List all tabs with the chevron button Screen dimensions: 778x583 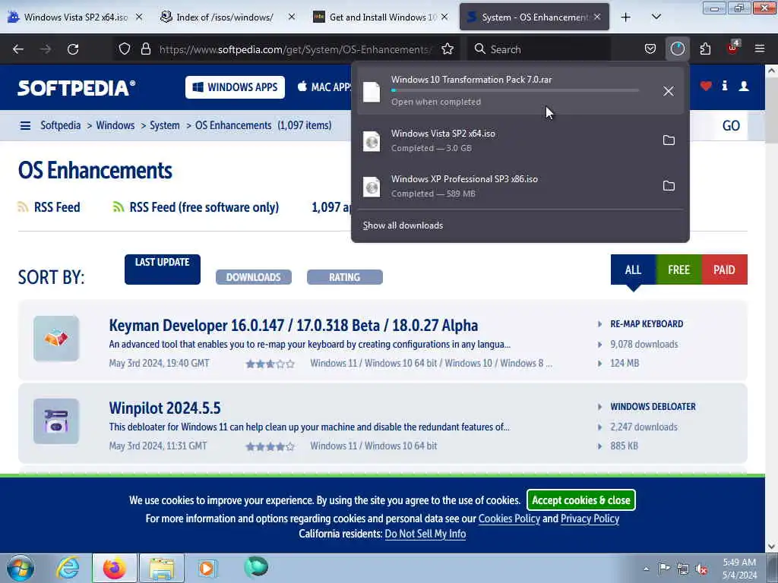point(656,17)
